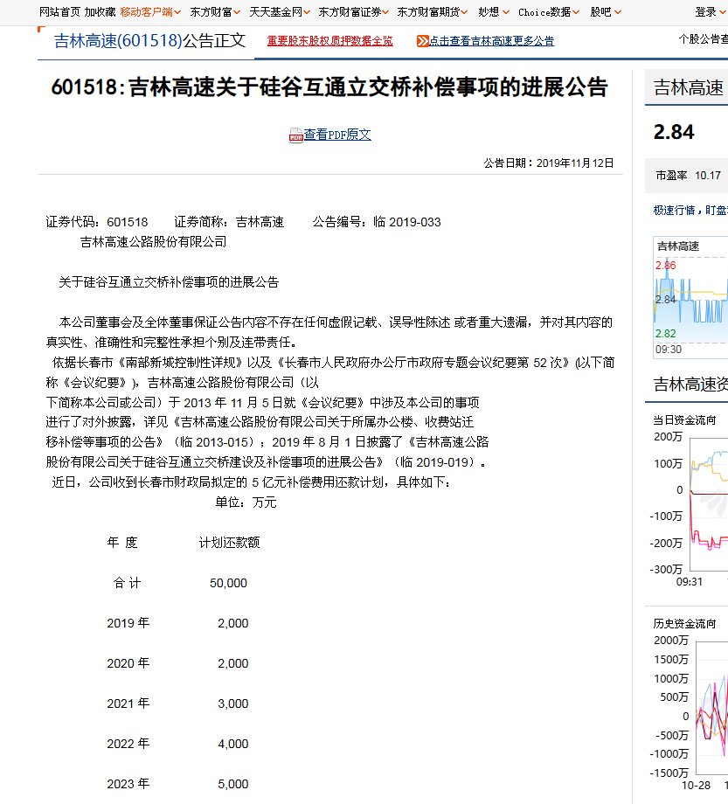Click the 当日资金流向 chart
728x804 pixels.
pos(690,505)
